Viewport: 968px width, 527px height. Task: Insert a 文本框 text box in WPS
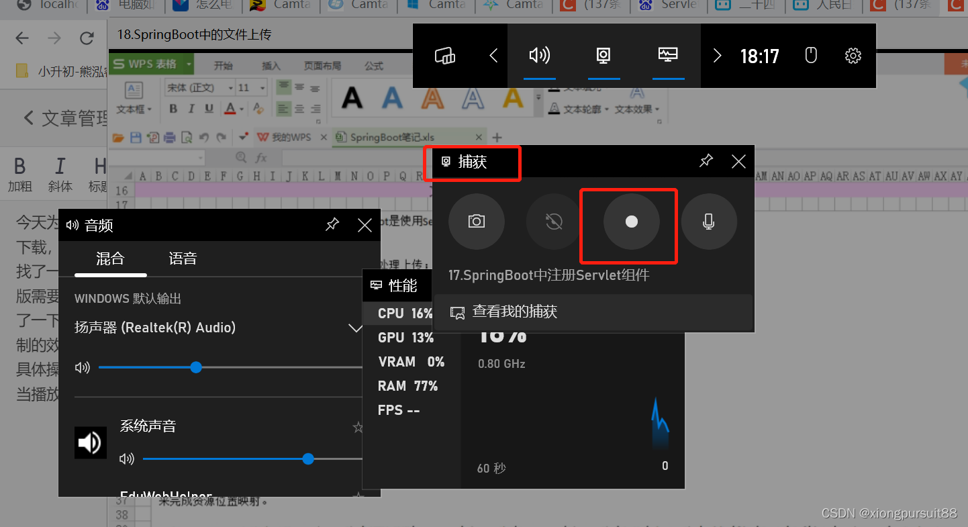(134, 97)
